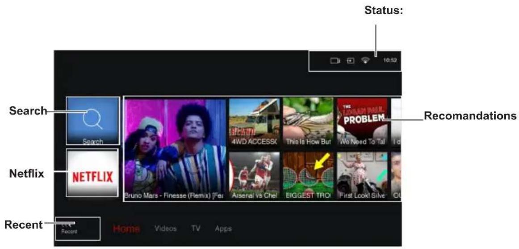Select the Home tab
Screen dimensions: 519x249
coord(126,229)
